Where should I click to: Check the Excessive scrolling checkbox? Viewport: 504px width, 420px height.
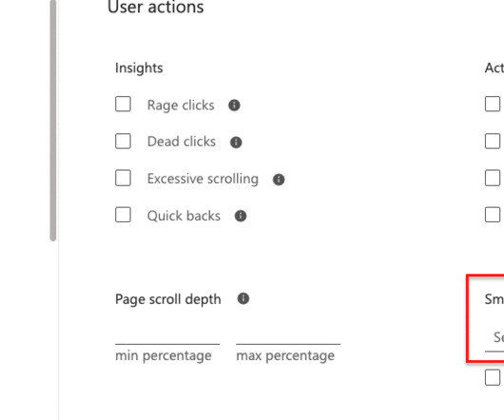123,178
